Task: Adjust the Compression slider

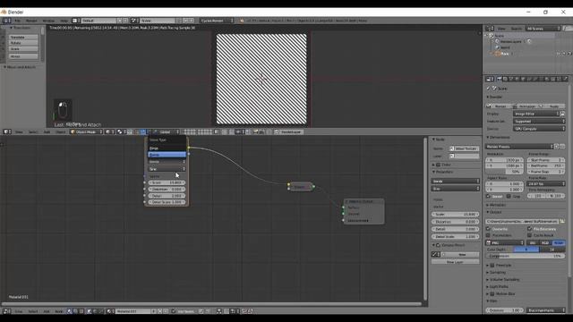Action: click(x=526, y=257)
